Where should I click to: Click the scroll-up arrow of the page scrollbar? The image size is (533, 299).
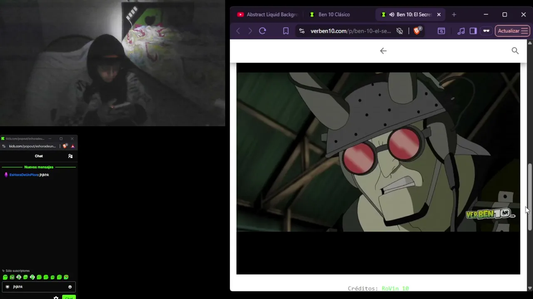click(530, 43)
